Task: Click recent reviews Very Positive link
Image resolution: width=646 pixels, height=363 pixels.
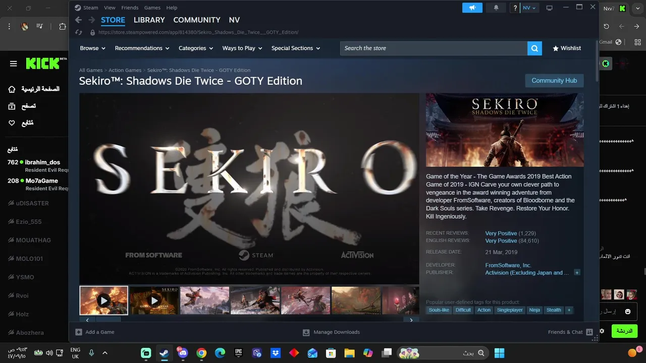Action: (x=501, y=233)
